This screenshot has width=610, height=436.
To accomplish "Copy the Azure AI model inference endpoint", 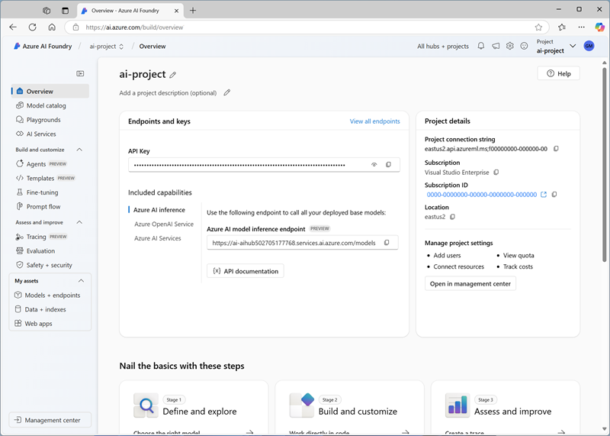I will coord(387,243).
